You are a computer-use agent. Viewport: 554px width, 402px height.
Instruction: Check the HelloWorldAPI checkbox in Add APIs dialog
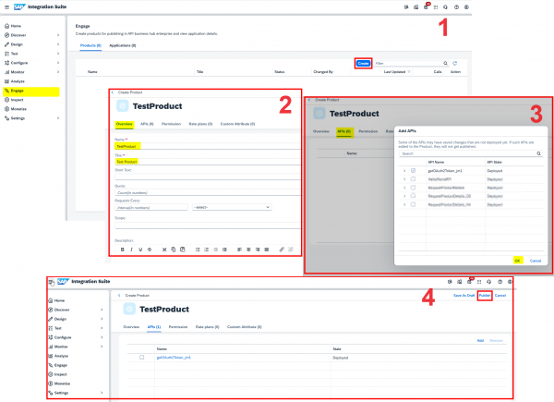[413, 179]
